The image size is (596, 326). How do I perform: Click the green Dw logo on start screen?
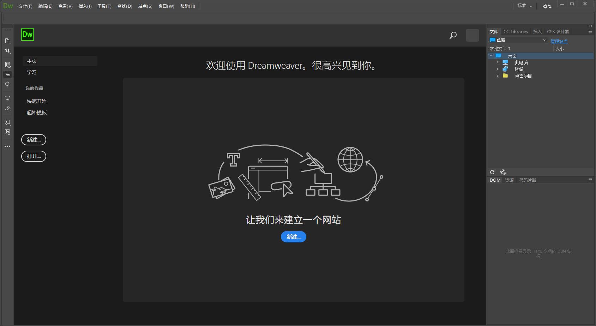[28, 35]
